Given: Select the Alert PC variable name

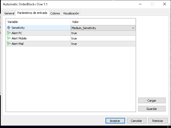Looking at the screenshot, I should point(17,33).
